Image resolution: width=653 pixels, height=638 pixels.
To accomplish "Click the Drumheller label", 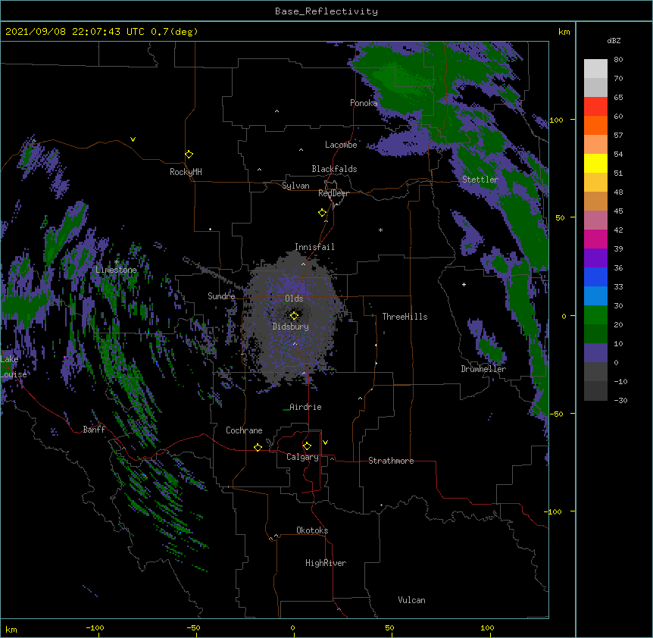I will (483, 369).
